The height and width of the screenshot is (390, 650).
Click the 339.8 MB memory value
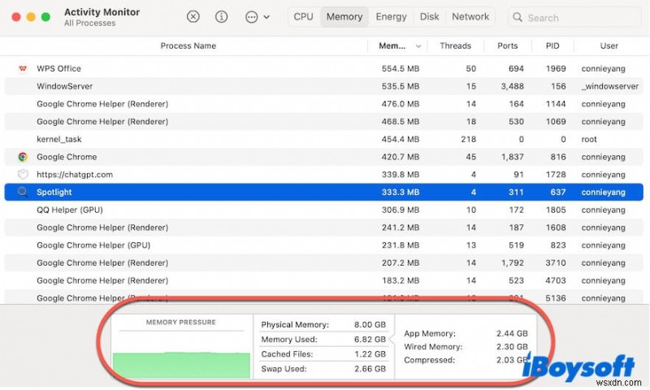pyautogui.click(x=400, y=175)
